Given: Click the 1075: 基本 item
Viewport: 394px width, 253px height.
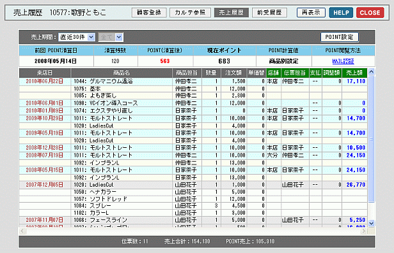Looking at the screenshot, I should [87, 89].
